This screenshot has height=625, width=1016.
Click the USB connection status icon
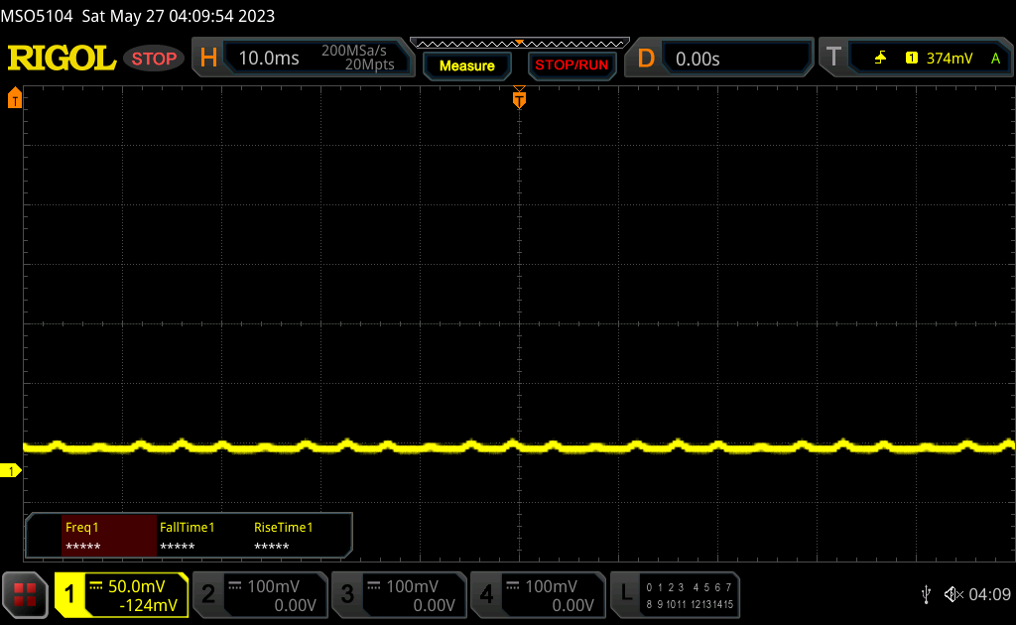(926, 594)
